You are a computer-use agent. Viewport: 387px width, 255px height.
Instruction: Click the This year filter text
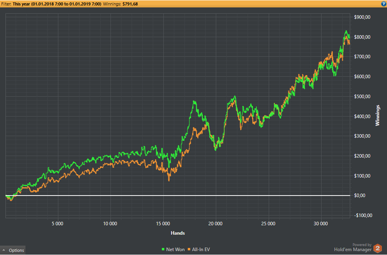click(x=57, y=4)
